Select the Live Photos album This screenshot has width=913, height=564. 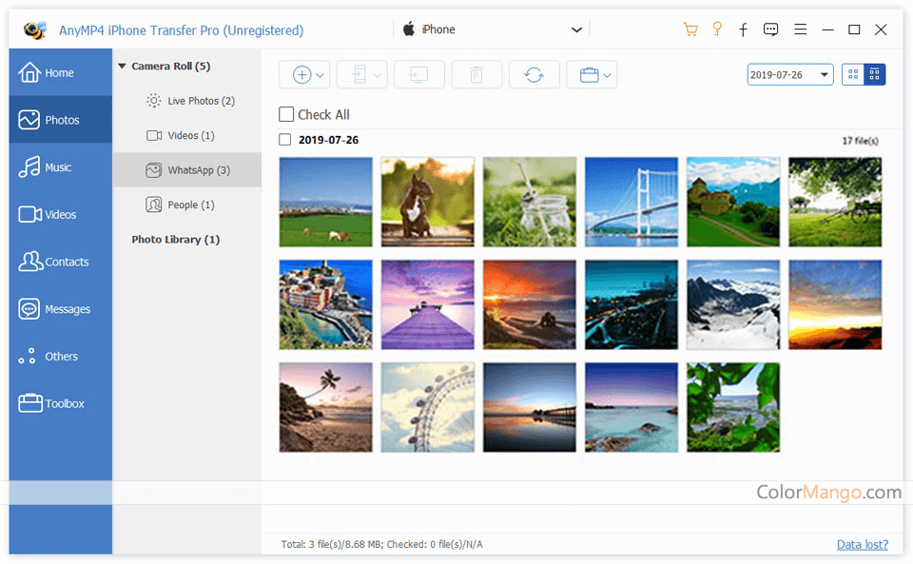(200, 101)
